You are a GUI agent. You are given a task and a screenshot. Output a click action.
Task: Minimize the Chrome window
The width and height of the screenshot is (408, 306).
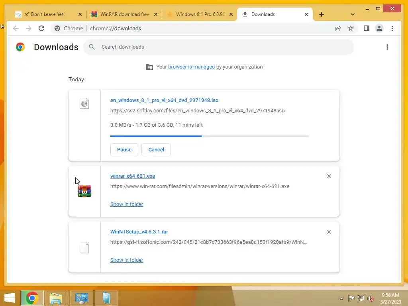tap(367, 9)
